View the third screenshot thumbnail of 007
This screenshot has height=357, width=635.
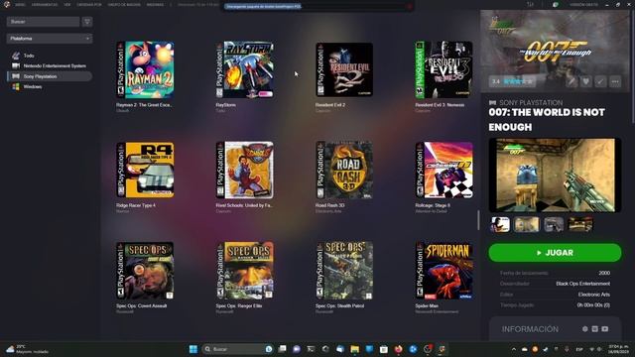(554, 224)
